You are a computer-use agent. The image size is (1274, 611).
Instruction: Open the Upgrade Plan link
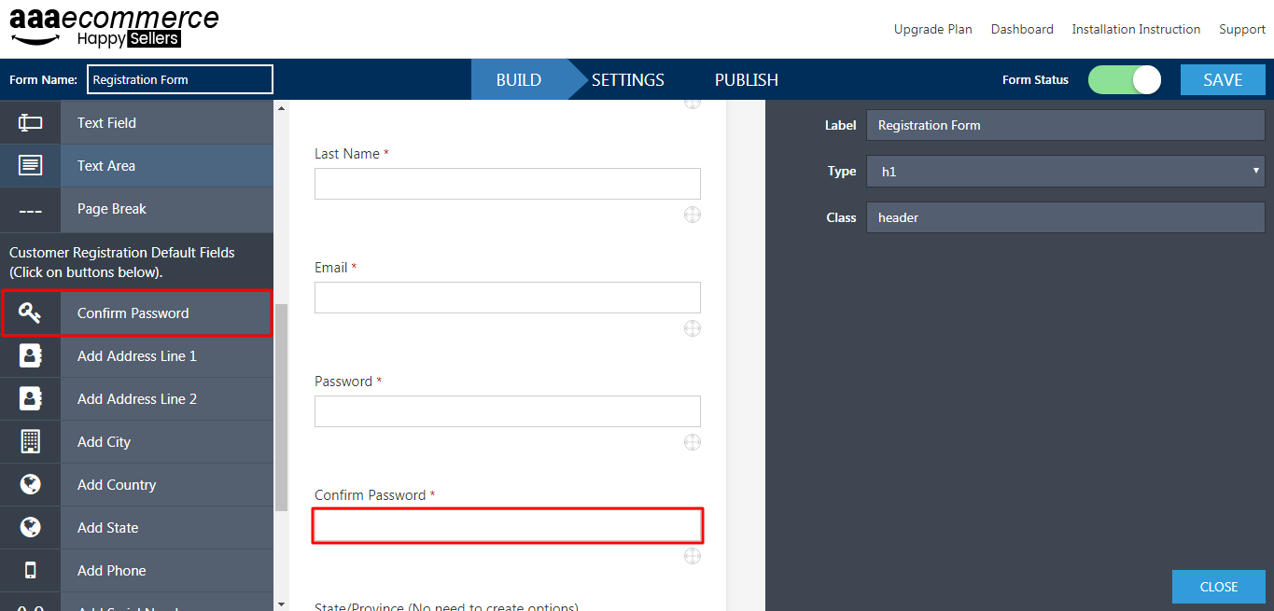pyautogui.click(x=933, y=29)
